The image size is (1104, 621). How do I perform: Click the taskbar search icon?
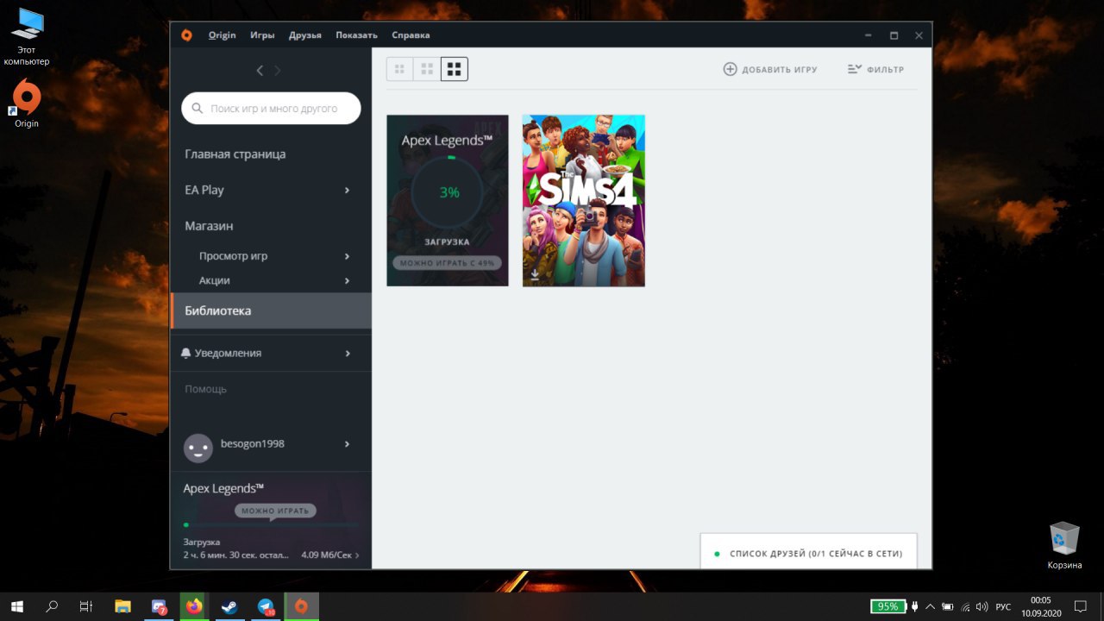click(x=52, y=606)
